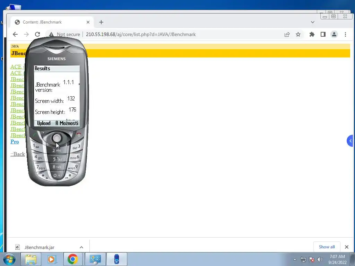Follow the ::Back link
Image resolution: width=355 pixels, height=266 pixels.
[18, 154]
